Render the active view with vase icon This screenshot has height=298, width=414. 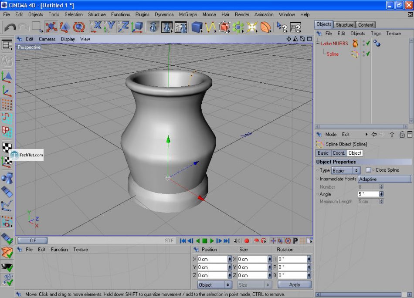(x=153, y=27)
